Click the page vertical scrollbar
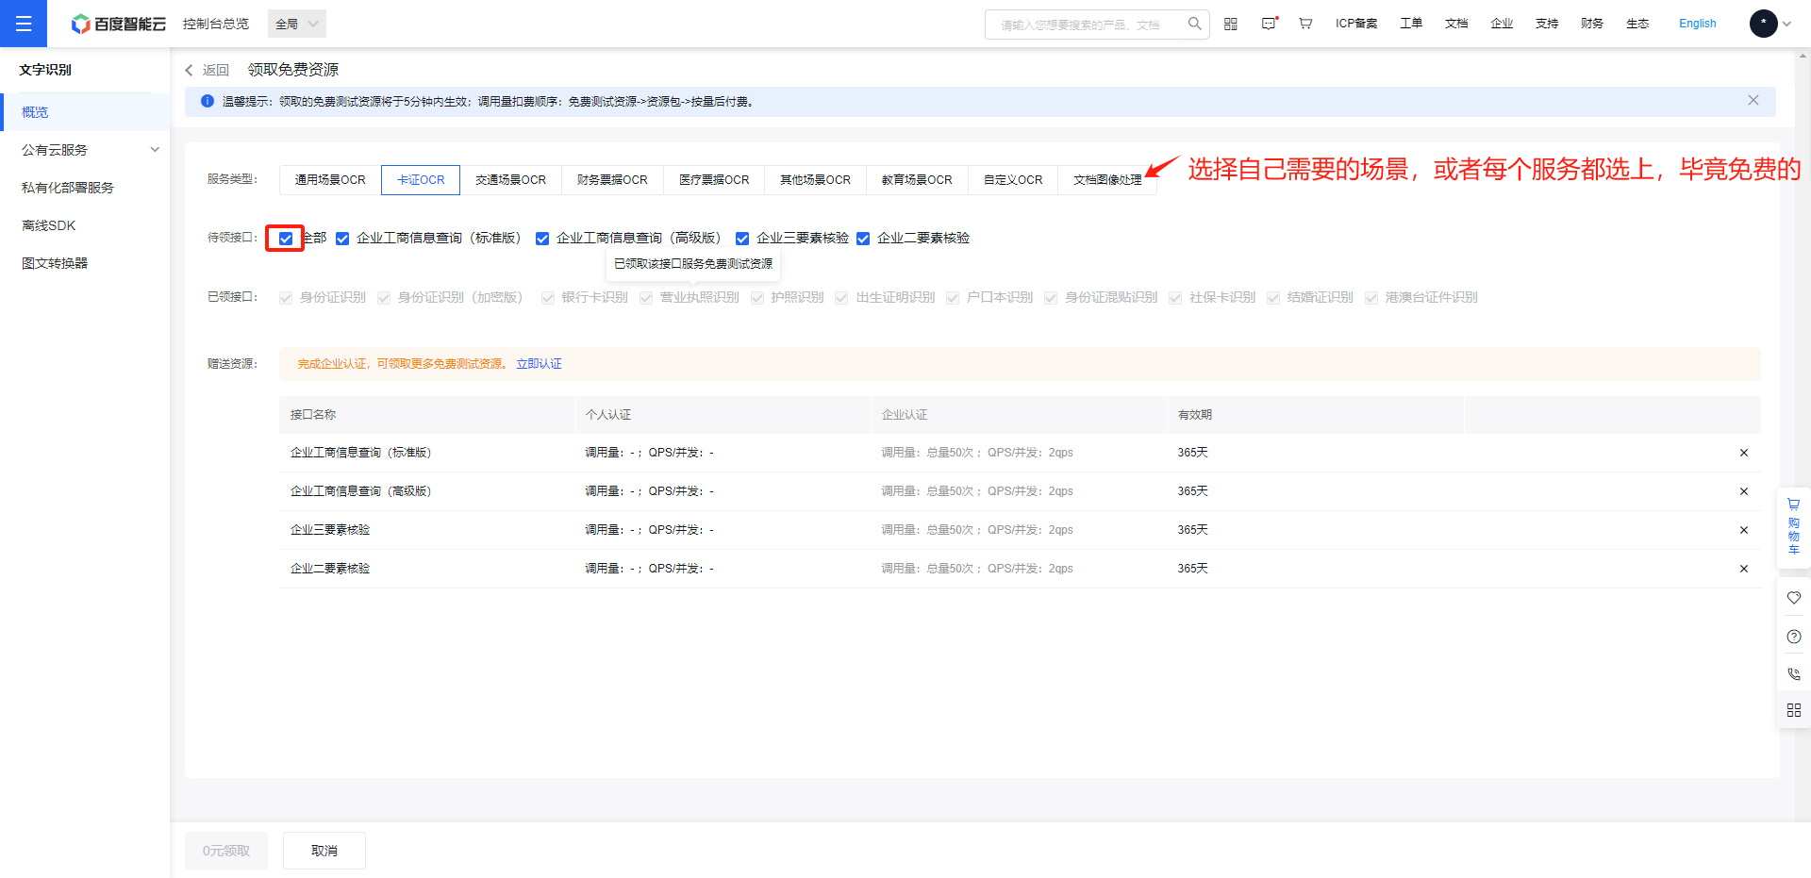The width and height of the screenshot is (1811, 878). 1803,434
